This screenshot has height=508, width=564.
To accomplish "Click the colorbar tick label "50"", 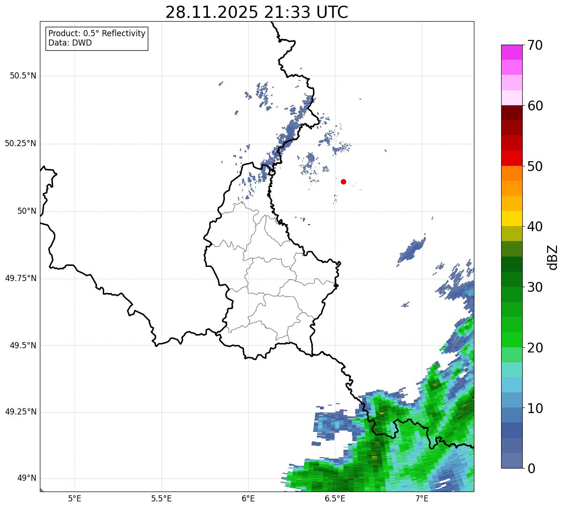I will pos(535,166).
